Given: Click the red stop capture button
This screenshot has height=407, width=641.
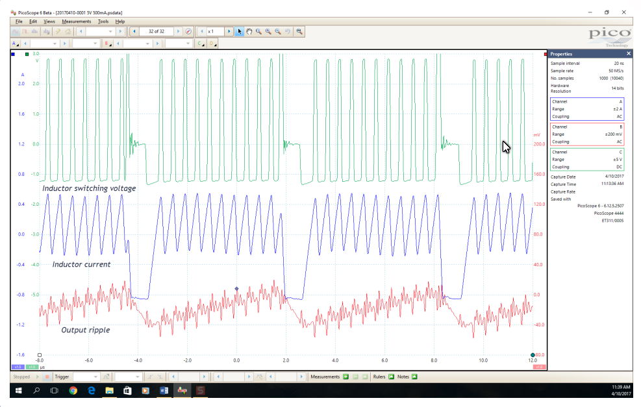Looking at the screenshot, I should (47, 376).
